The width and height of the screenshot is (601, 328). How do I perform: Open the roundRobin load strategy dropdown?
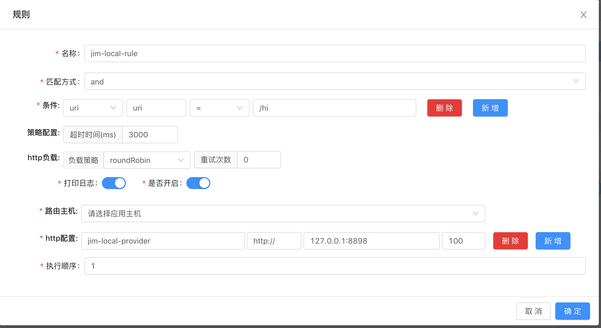(x=147, y=160)
